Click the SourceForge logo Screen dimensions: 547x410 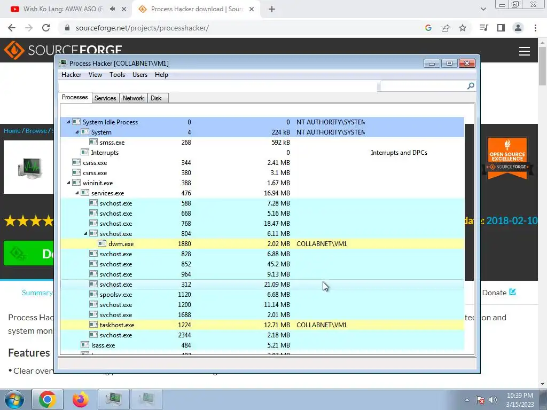[63, 50]
